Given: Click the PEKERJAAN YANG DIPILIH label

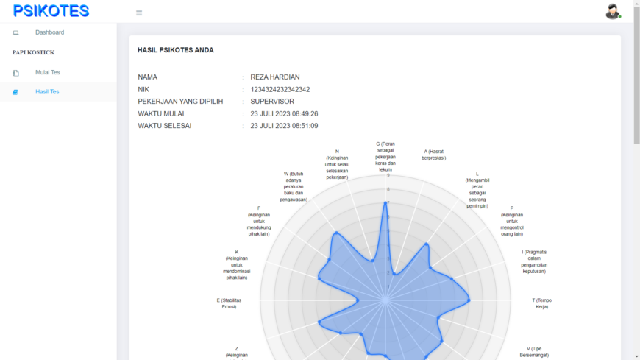Looking at the screenshot, I should tap(180, 102).
